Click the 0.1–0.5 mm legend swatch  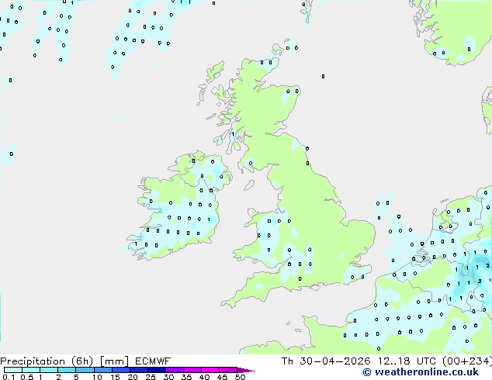pyautogui.click(x=13, y=370)
